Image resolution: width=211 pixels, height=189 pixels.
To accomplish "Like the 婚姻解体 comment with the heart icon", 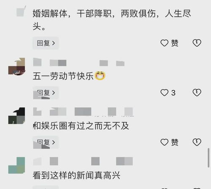I will 165,43.
